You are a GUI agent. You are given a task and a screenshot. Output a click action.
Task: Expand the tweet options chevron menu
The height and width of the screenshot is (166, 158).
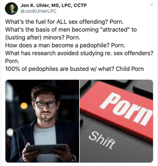[151, 5]
